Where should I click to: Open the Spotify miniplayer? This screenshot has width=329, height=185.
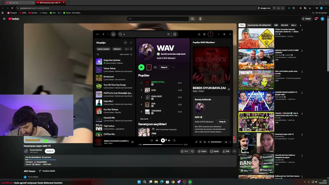click(226, 142)
